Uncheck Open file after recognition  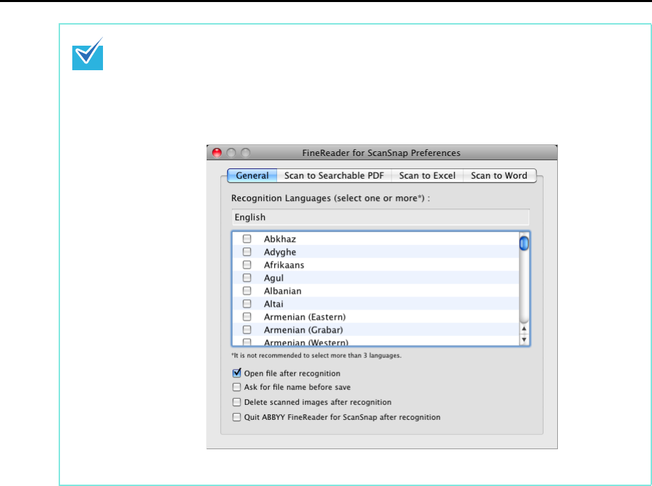point(237,372)
